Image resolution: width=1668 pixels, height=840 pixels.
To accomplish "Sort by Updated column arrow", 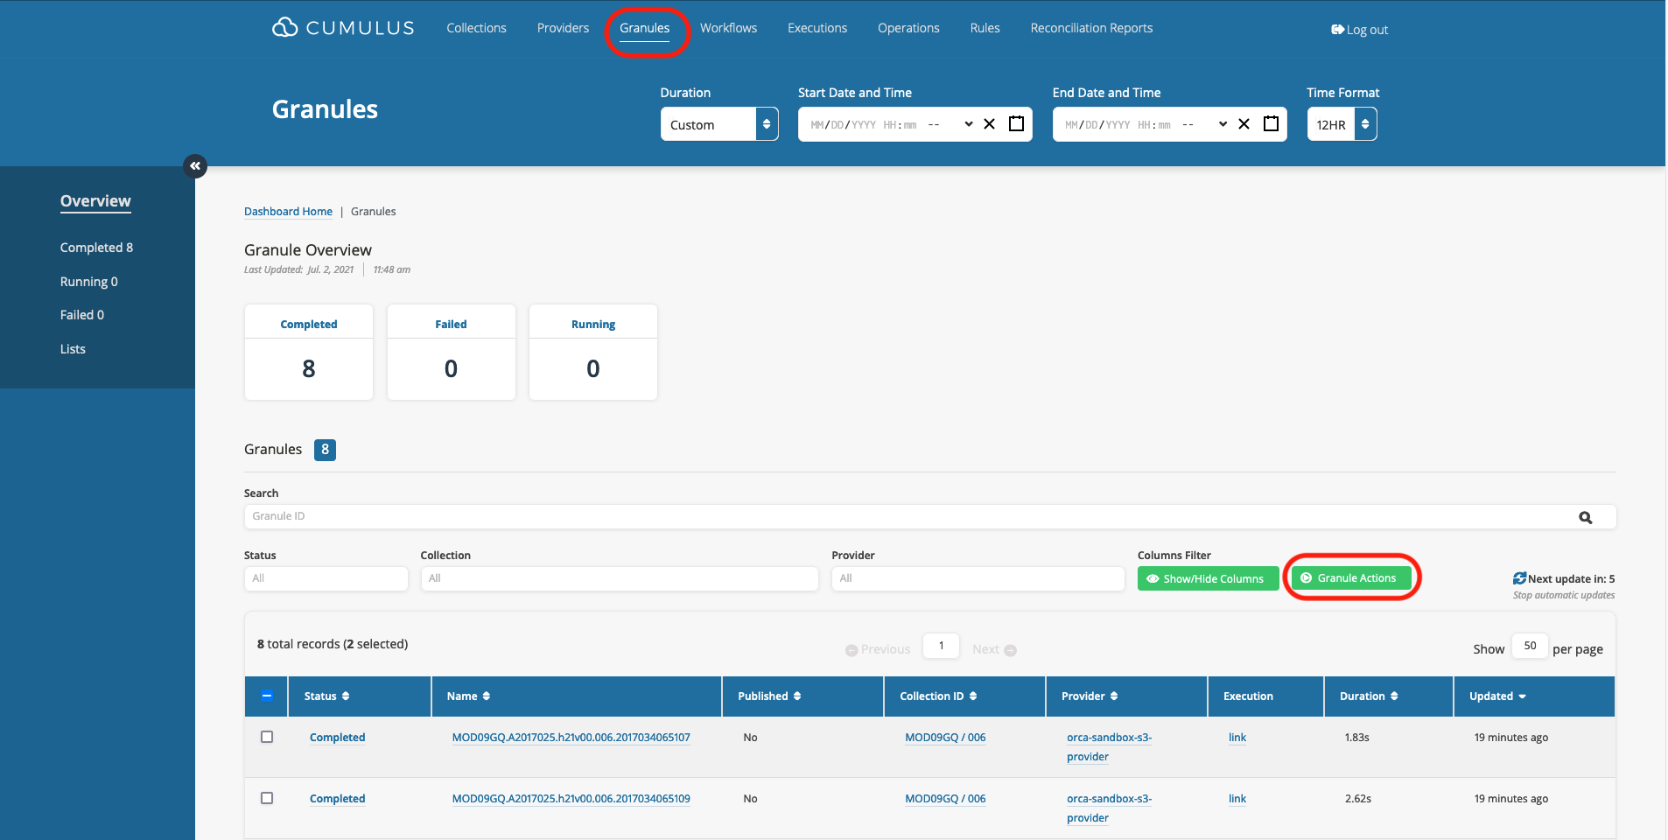I will 1523,696.
